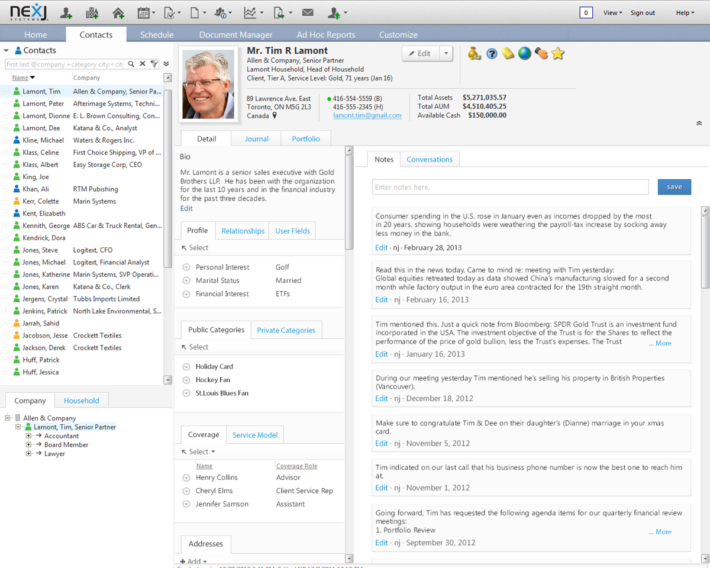Expand the Accountant node in company tree
710x568 pixels.
28,436
